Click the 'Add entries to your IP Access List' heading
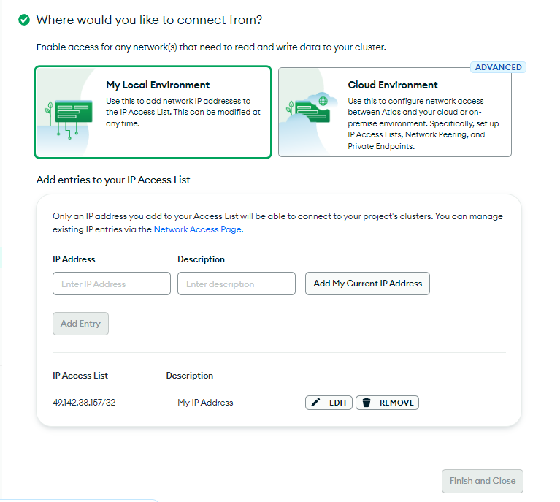The image size is (560, 502). pos(113,180)
